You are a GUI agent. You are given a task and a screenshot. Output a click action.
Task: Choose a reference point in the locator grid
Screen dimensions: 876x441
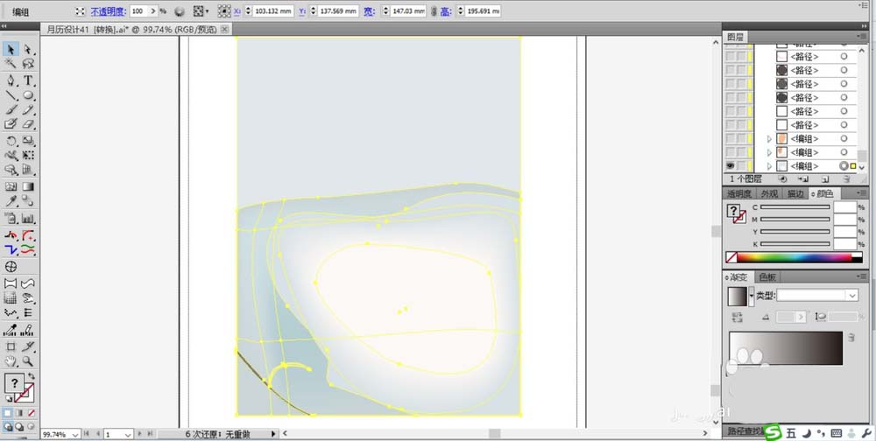pos(223,11)
